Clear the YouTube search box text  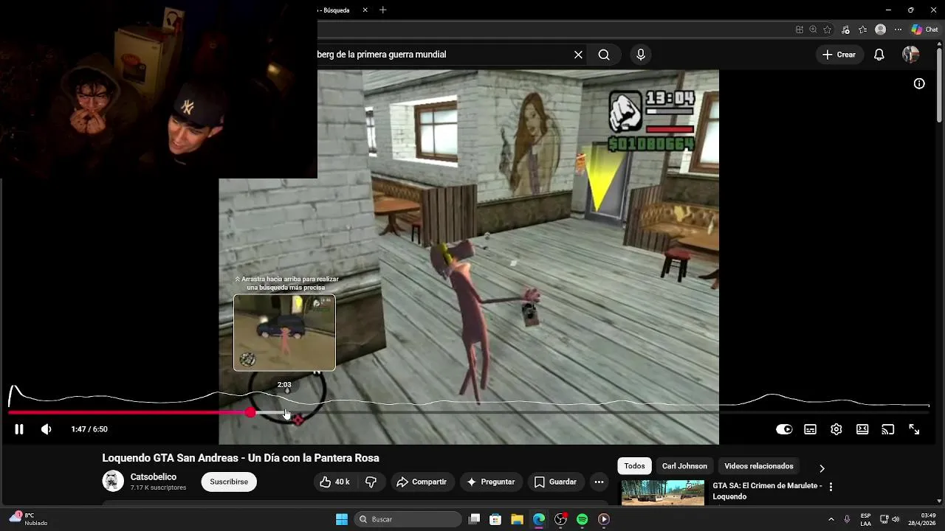coord(578,55)
